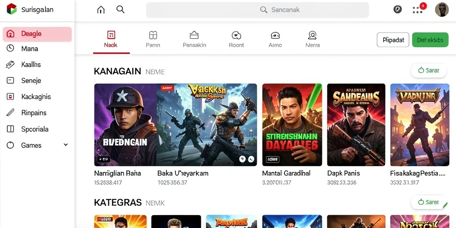
Task: Click Saret button beside KATEGRAS
Action: click(x=428, y=202)
